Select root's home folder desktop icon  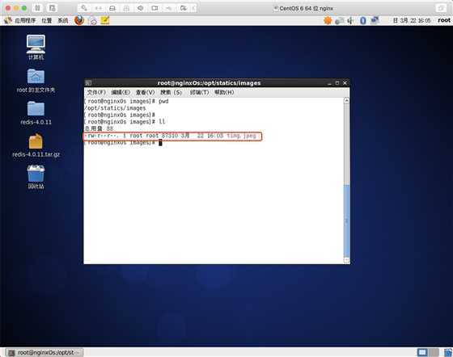coord(36,81)
